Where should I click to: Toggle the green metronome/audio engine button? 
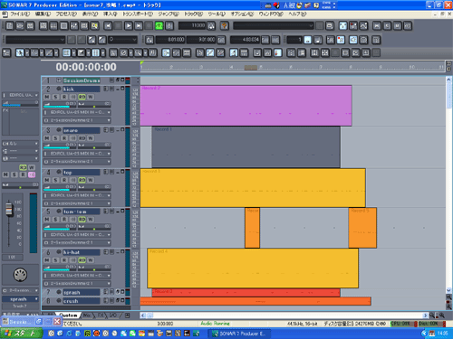tap(159, 26)
